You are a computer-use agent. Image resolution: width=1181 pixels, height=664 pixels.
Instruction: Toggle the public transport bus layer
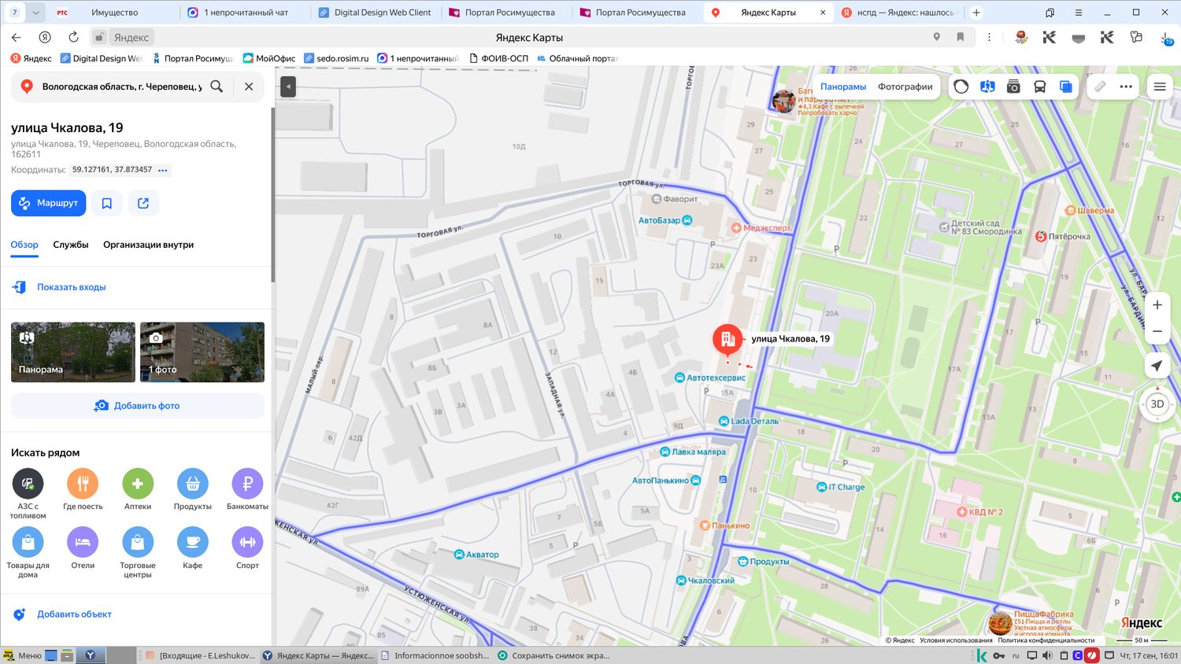[x=1039, y=87]
